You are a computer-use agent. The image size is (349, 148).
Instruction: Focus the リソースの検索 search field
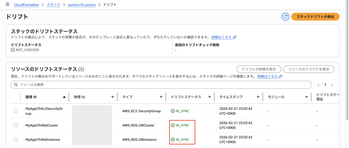coord(161,85)
